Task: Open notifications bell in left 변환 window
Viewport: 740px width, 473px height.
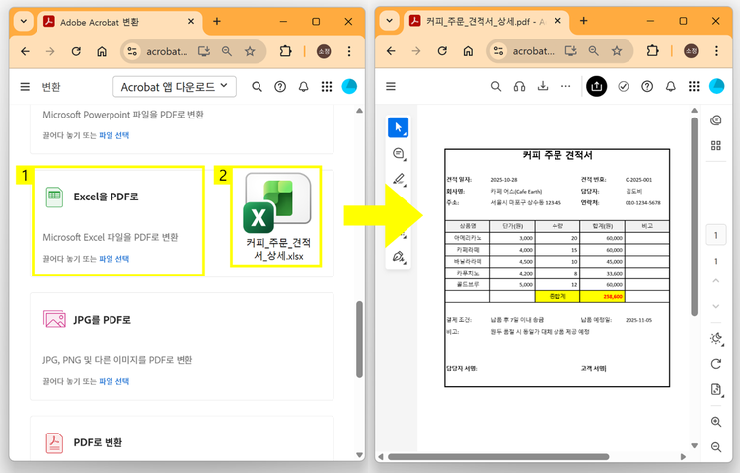Action: (x=304, y=87)
